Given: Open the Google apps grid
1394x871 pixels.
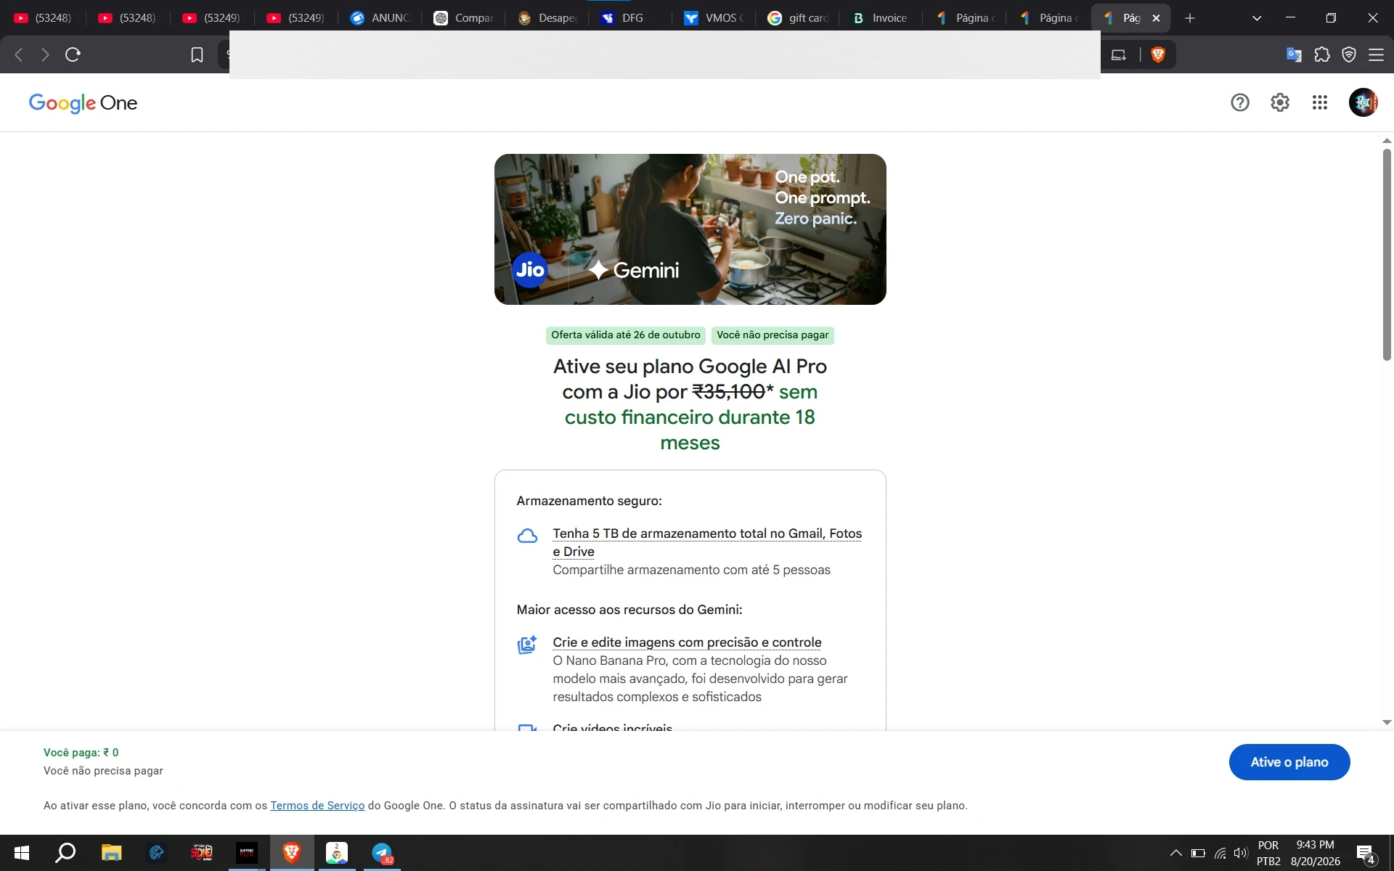Looking at the screenshot, I should tap(1320, 102).
